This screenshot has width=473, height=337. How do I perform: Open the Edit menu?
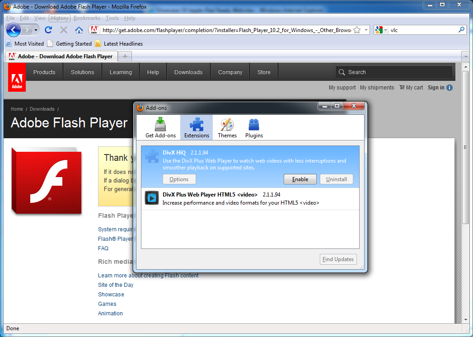pos(24,18)
